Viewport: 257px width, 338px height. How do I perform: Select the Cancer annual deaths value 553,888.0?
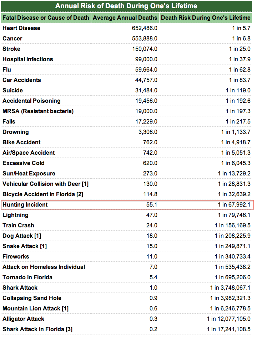click(x=142, y=39)
